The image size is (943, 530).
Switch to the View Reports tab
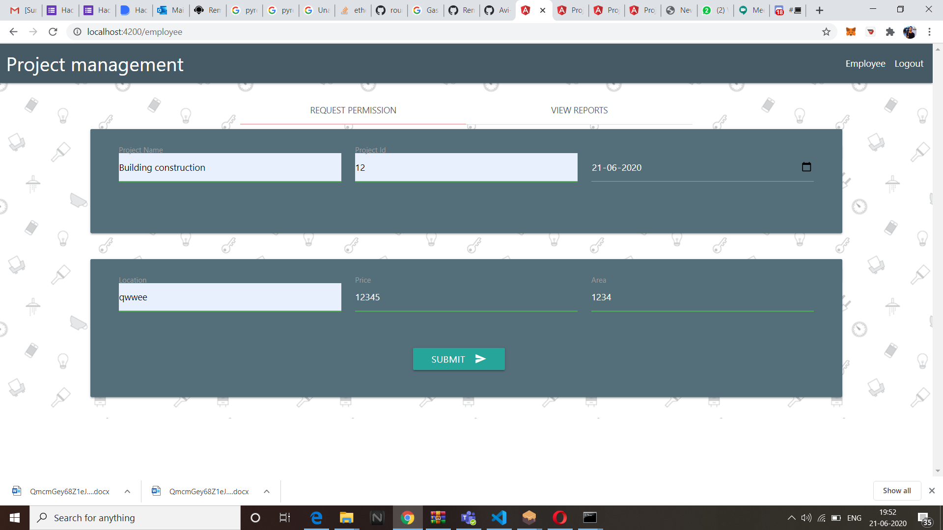pyautogui.click(x=579, y=110)
